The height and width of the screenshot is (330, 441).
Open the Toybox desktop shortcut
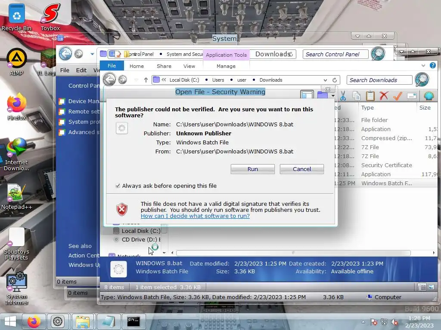click(50, 17)
